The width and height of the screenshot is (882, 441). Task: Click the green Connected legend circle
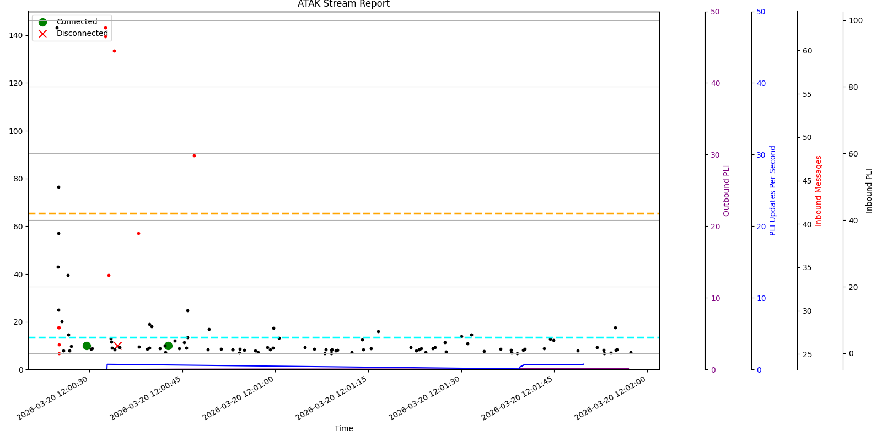point(42,22)
